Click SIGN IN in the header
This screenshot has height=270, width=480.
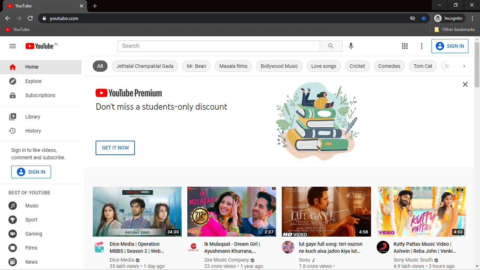point(450,46)
